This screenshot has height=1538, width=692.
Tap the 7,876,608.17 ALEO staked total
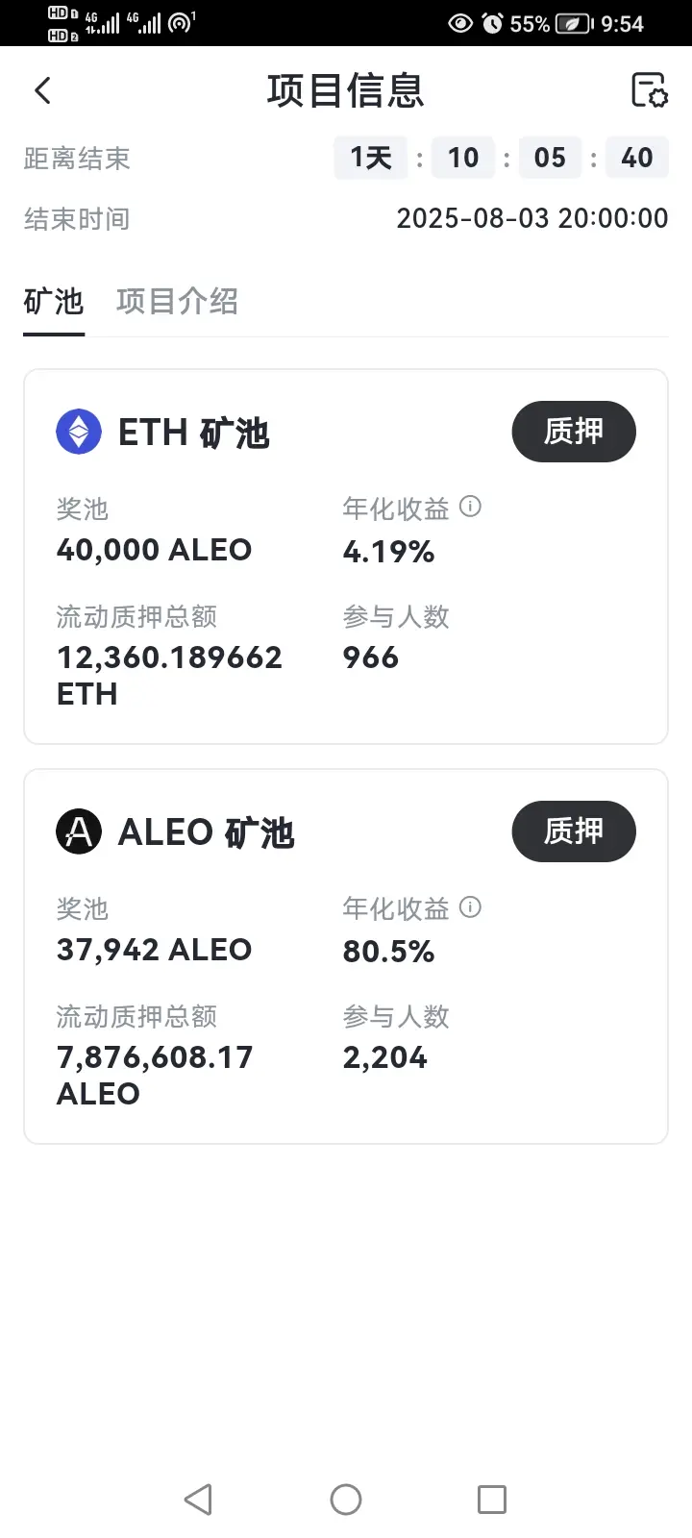pyautogui.click(x=155, y=1075)
